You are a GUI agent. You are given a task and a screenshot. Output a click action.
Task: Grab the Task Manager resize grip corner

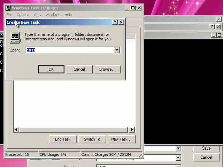(141, 156)
